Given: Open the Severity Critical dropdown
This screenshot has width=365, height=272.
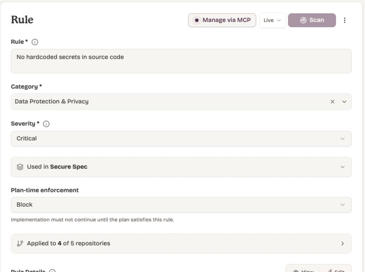Looking at the screenshot, I should (181, 139).
